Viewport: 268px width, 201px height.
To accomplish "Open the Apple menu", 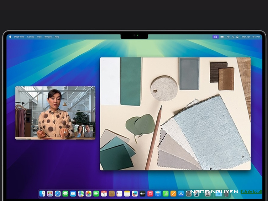I will [10, 37].
